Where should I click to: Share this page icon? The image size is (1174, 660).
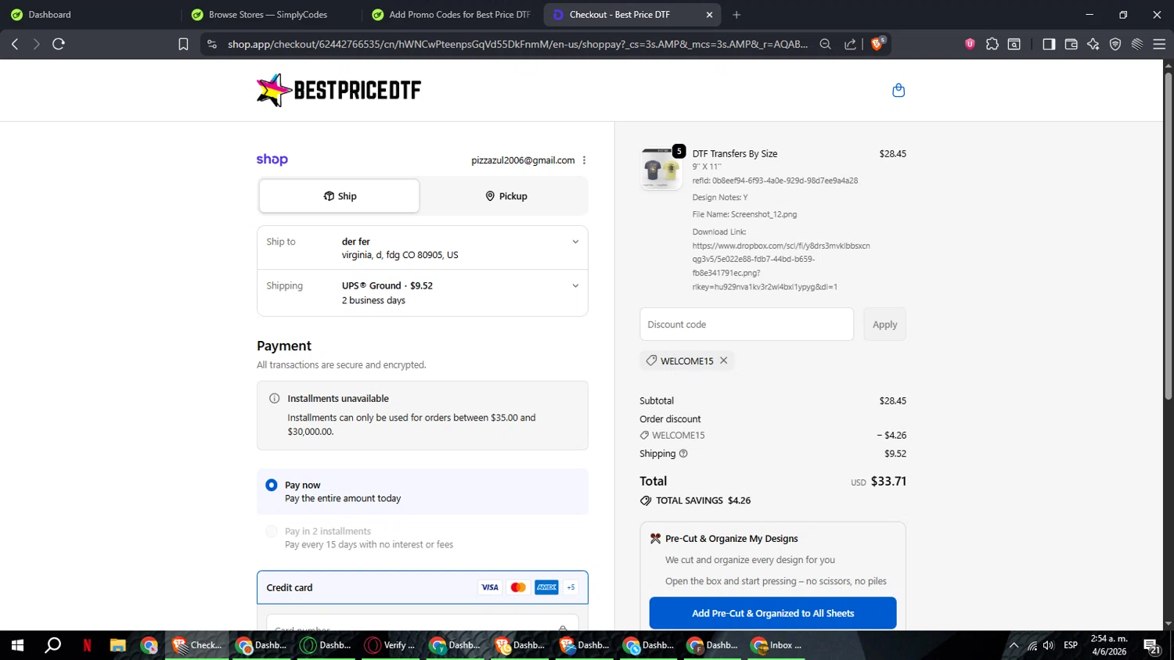(850, 44)
